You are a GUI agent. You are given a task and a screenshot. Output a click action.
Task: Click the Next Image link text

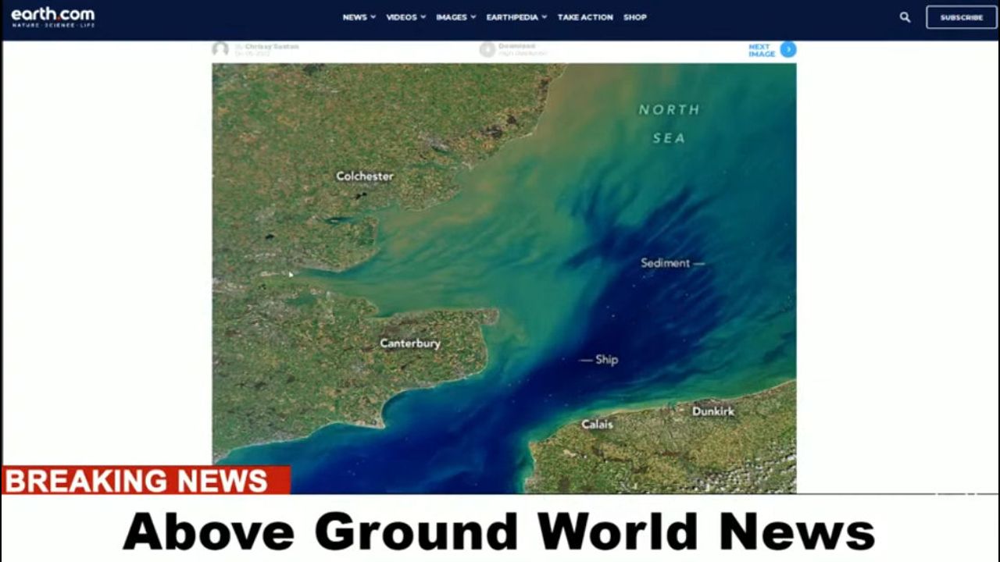click(762, 50)
